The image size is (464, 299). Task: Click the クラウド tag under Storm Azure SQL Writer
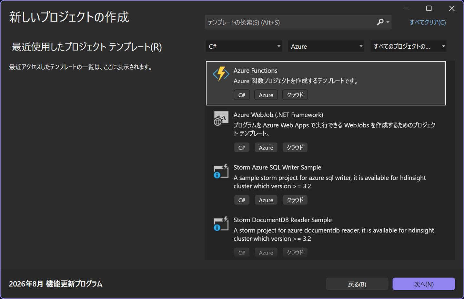pyautogui.click(x=295, y=200)
